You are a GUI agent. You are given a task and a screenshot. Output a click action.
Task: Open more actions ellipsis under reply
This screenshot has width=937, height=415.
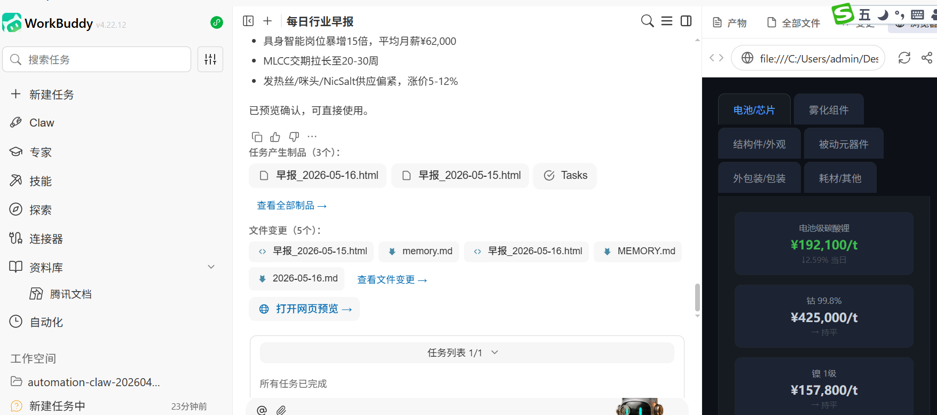[x=312, y=137]
